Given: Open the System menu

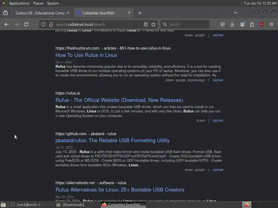Looking at the screenshot, I should click(x=53, y=3).
